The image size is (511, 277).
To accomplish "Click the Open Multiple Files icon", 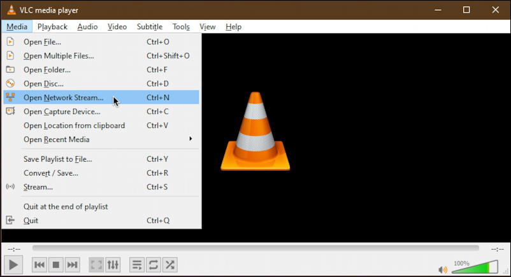I will tap(10, 56).
